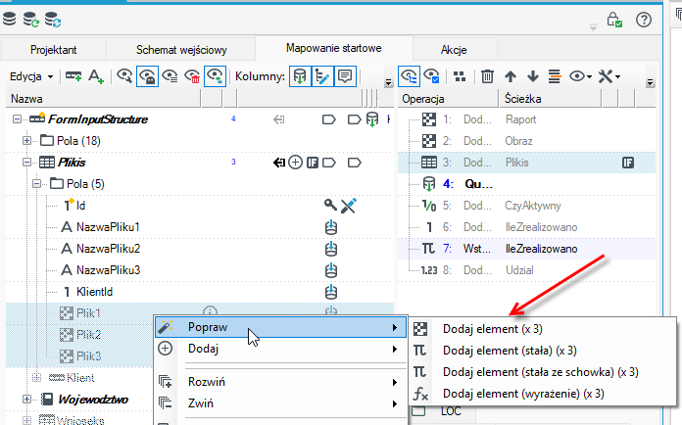Click the add field icon with green plus

click(73, 76)
